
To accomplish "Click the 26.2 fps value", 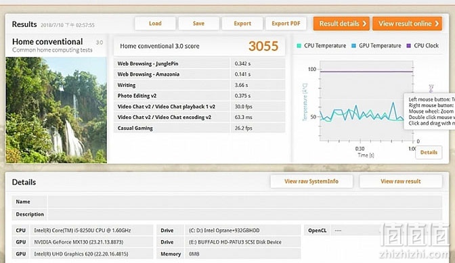I will [x=243, y=128].
